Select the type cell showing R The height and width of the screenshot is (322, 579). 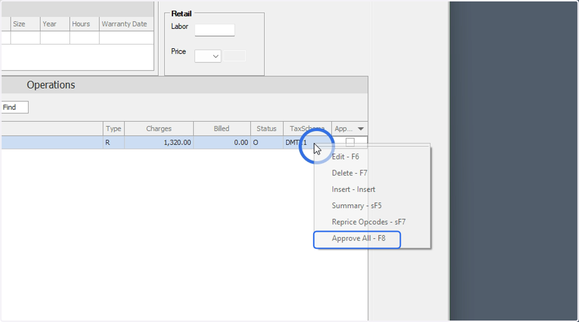[x=114, y=143]
